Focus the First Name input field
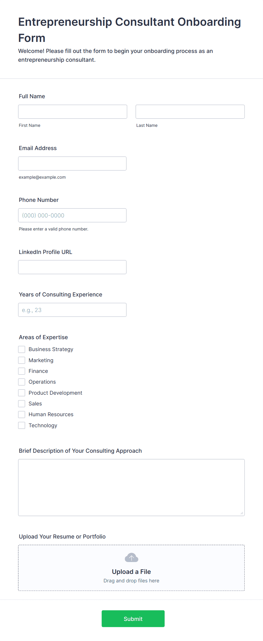The width and height of the screenshot is (263, 641). (73, 112)
